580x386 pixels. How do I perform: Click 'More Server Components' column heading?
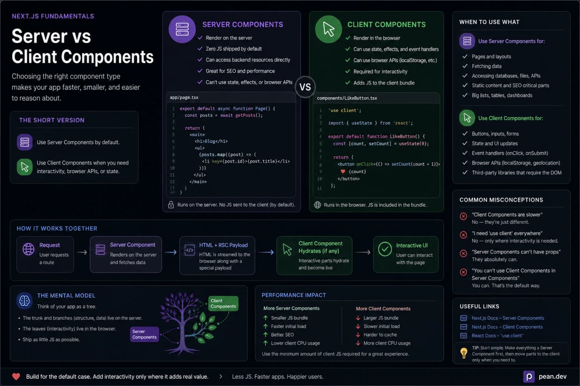(x=291, y=309)
